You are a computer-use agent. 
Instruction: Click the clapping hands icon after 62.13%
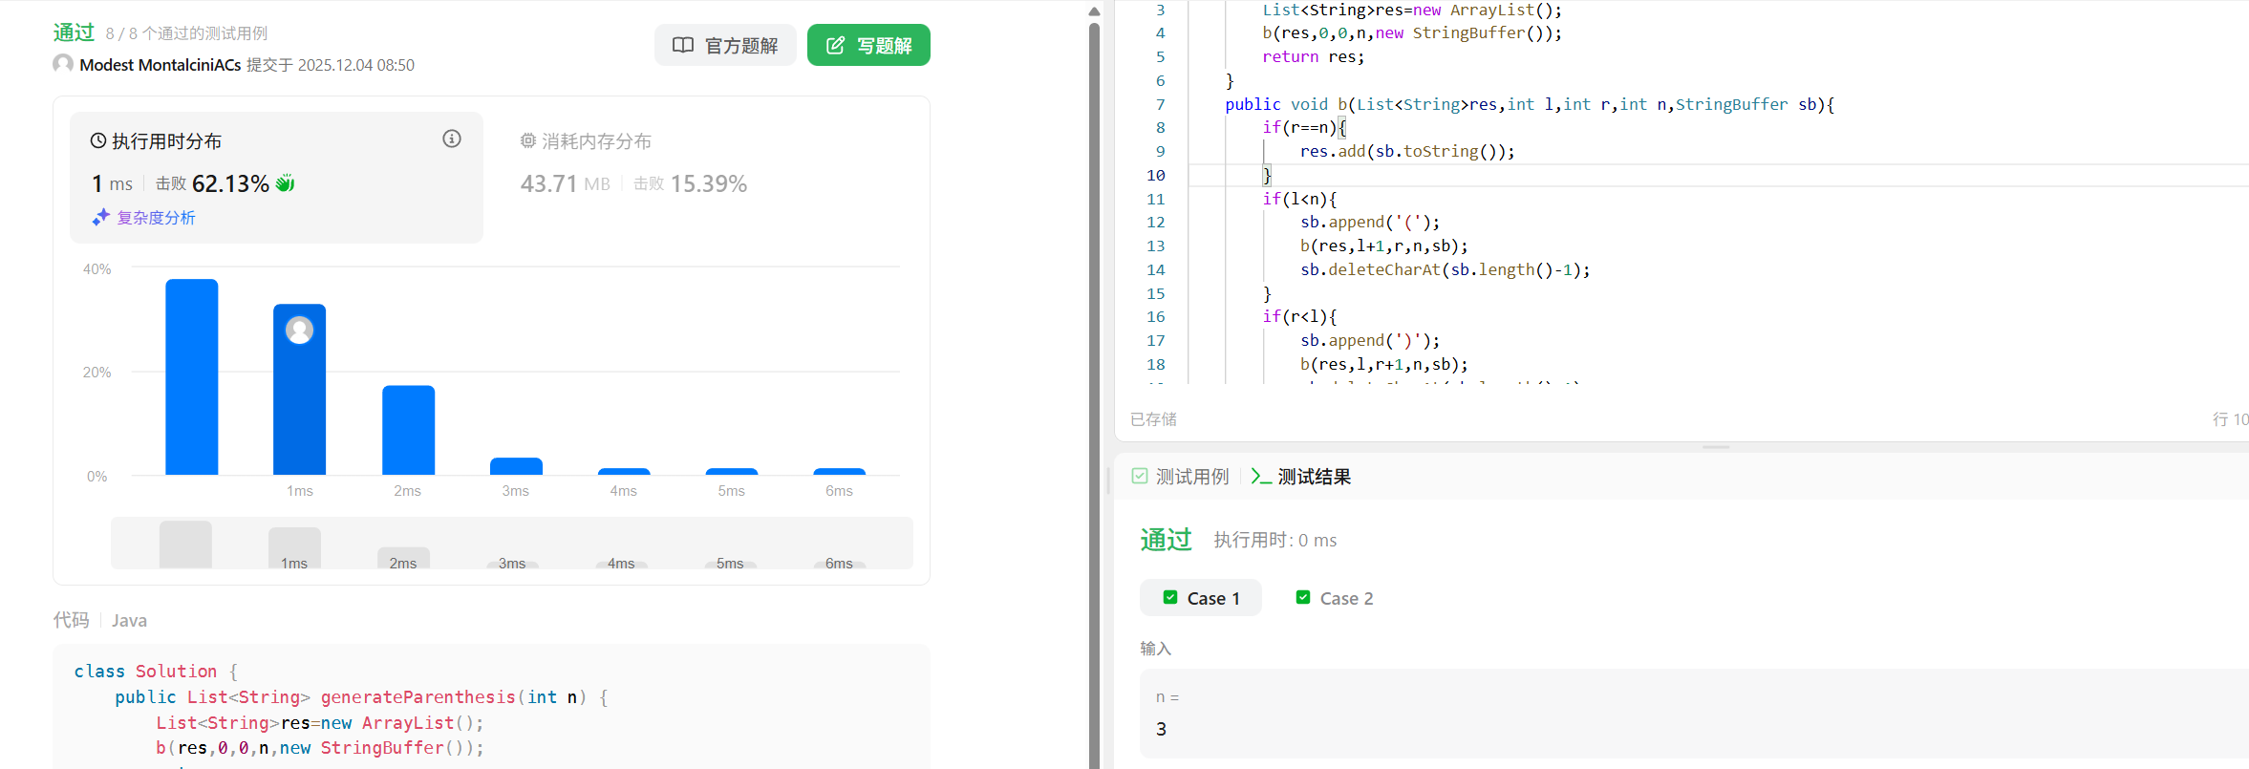coord(285,183)
